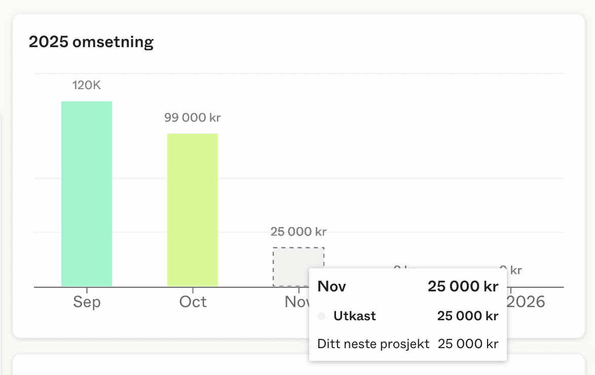Click the 120K value label above September
The image size is (595, 375).
coord(86,85)
